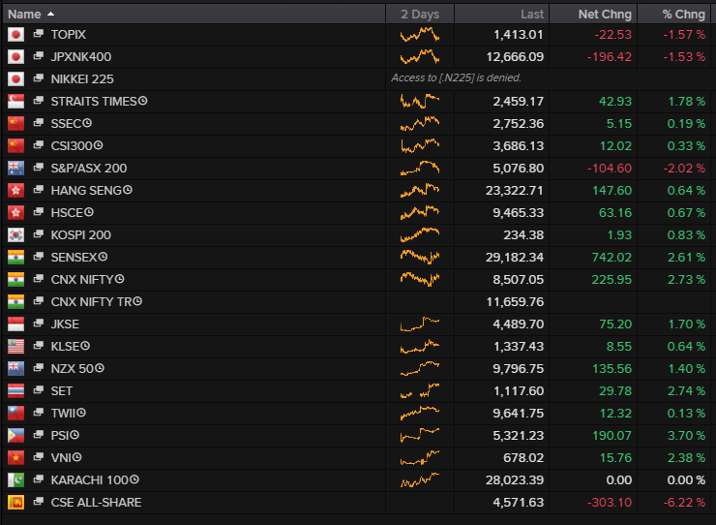Open the popup window icon beside SSEC
Image resolution: width=716 pixels, height=525 pixels.
click(39, 123)
